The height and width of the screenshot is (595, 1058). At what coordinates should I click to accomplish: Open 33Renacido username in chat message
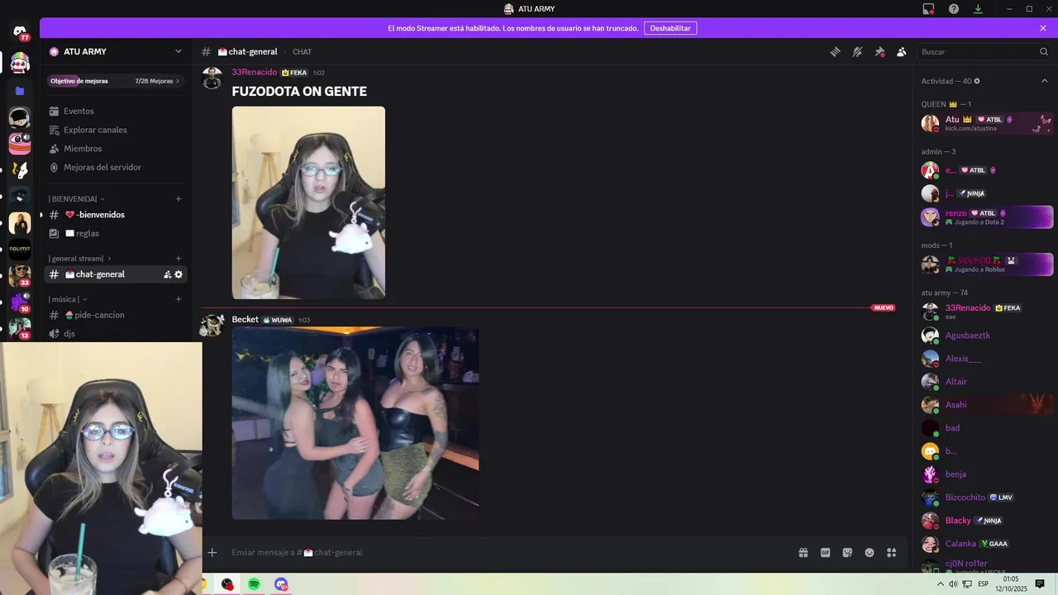pos(255,72)
